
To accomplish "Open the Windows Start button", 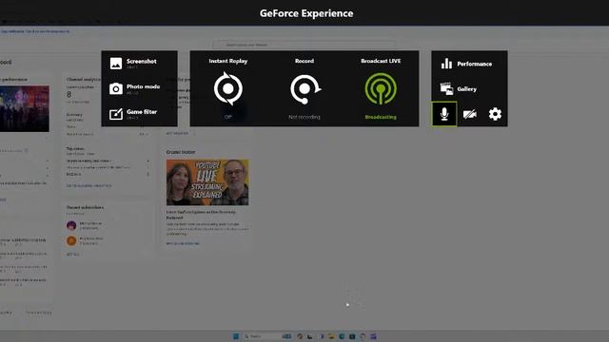I will tap(236, 336).
